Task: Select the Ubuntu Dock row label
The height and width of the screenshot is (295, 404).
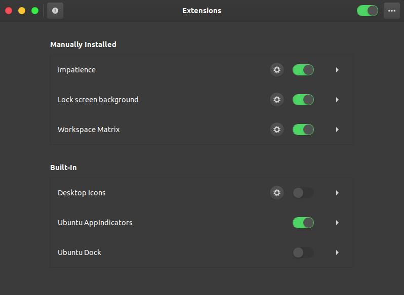Action: tap(79, 252)
